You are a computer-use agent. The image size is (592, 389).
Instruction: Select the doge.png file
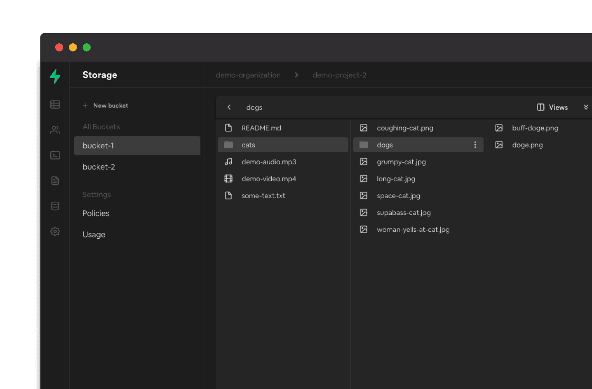click(x=527, y=145)
